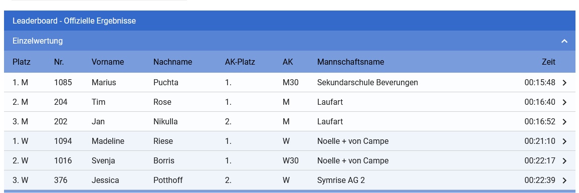Click the AK-Platz column header
This screenshot has width=579, height=193.
click(x=240, y=62)
